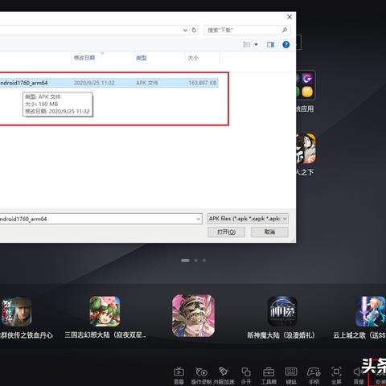Click the magnifier icon in search box
The height and width of the screenshot is (386, 386).
click(x=285, y=30)
